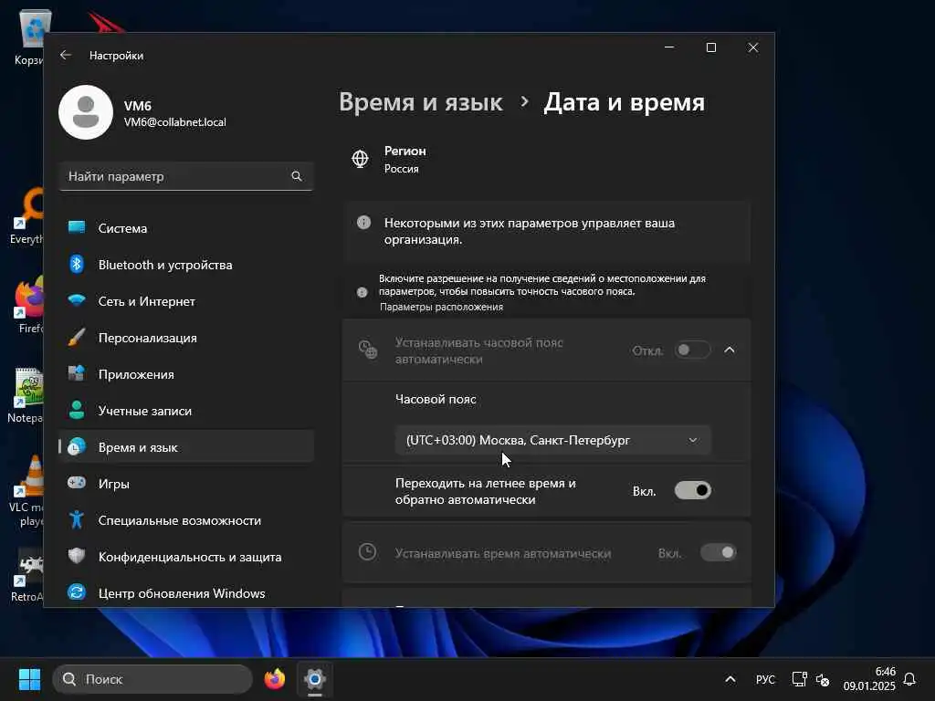Open Центр обновления Windows section

tap(186, 592)
